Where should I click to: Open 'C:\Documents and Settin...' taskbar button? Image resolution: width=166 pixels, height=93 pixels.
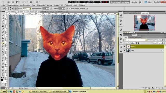pos(58,91)
